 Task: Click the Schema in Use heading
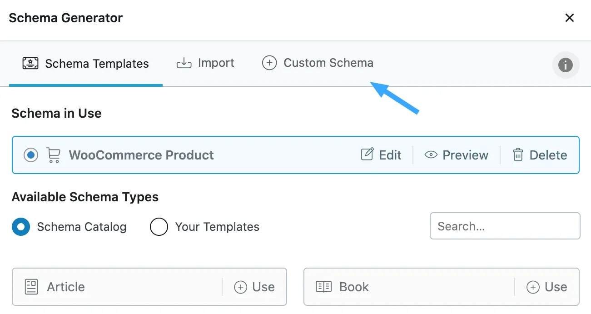(56, 113)
